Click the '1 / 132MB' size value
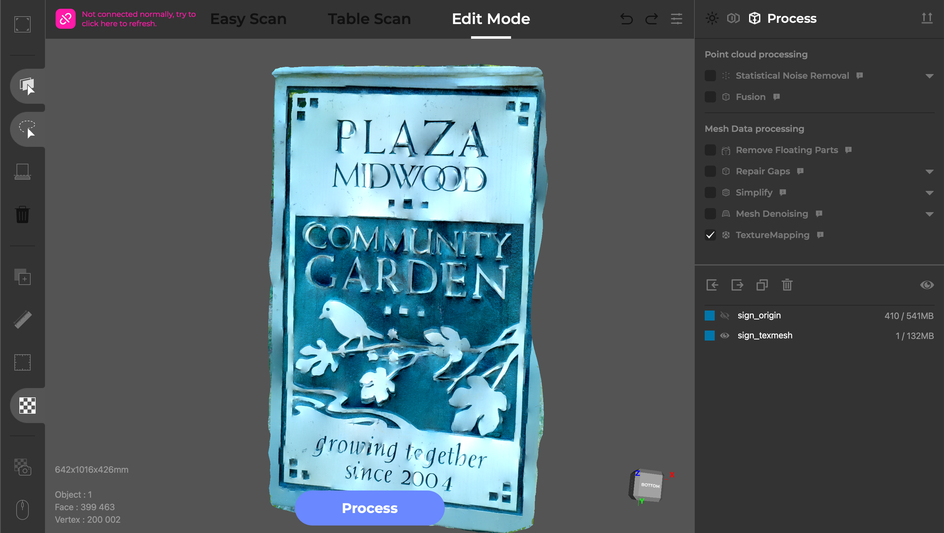Screen dimensions: 944x533 (915, 336)
